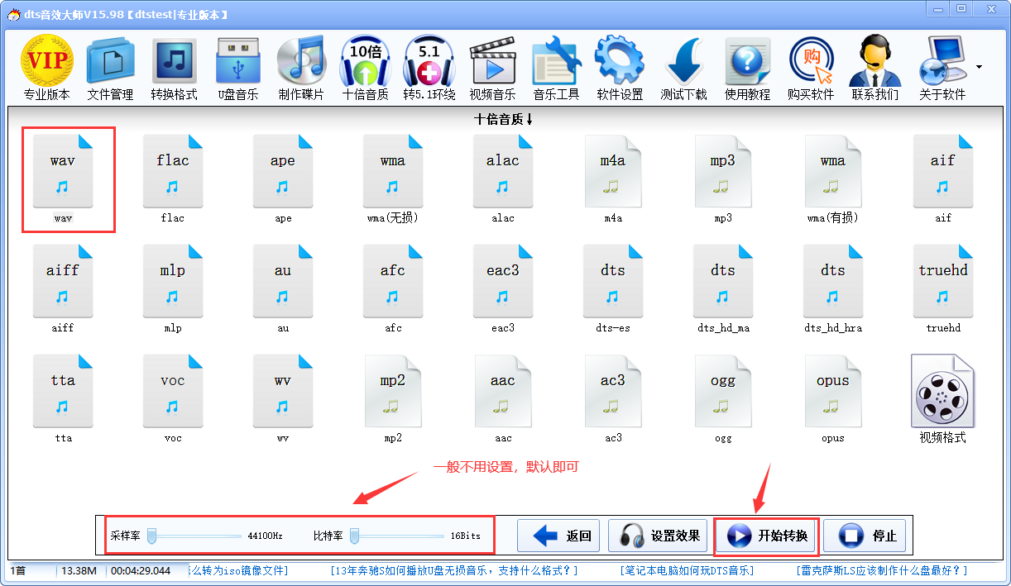Image resolution: width=1011 pixels, height=586 pixels.
Task: Open 文件管理 file manager icon
Action: [x=110, y=68]
